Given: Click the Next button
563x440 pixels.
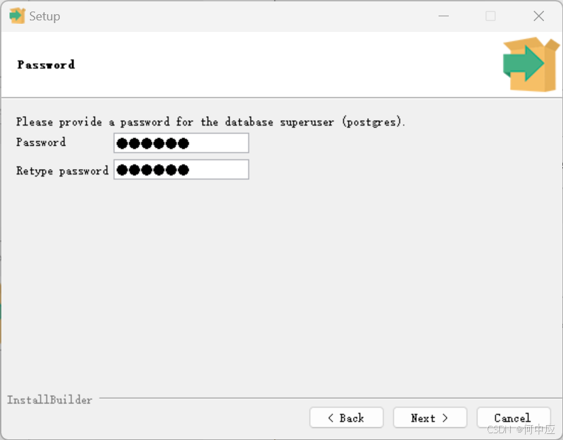Looking at the screenshot, I should pos(430,418).
